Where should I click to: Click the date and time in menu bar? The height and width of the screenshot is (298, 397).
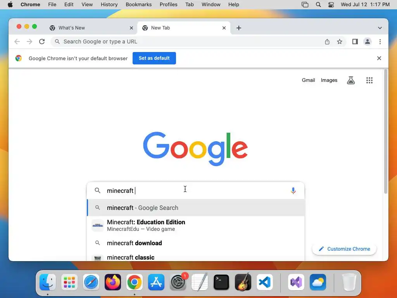(365, 5)
